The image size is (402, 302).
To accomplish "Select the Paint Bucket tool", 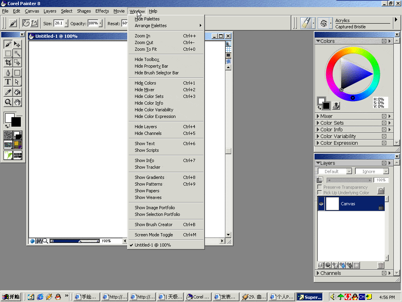I will (17, 92).
